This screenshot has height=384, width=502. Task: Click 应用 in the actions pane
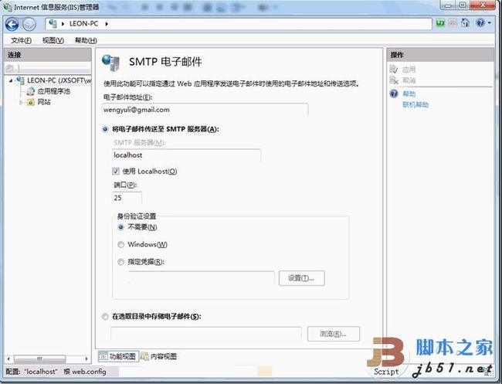click(409, 70)
